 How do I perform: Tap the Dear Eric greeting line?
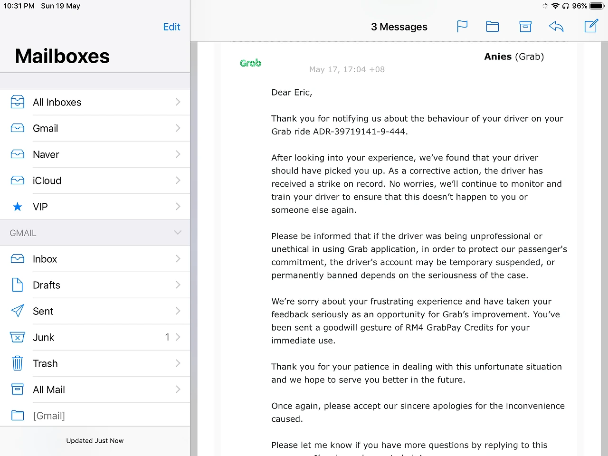(292, 93)
